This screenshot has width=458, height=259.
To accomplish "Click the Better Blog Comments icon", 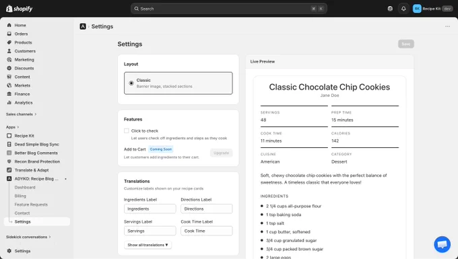I will [x=9, y=153].
